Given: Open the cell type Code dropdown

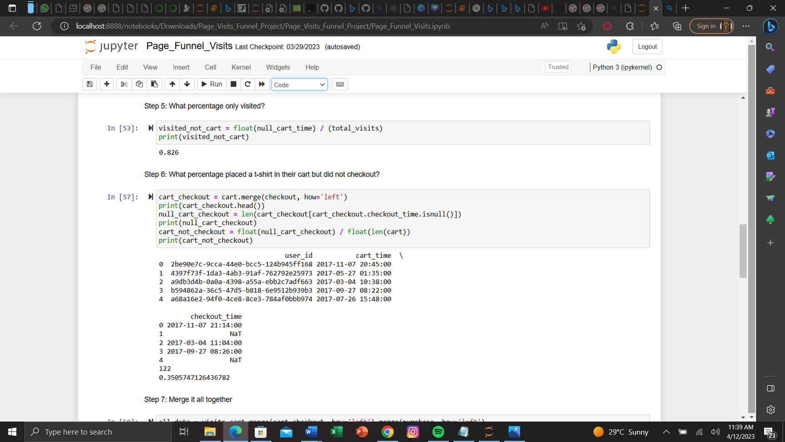Looking at the screenshot, I should (x=299, y=85).
